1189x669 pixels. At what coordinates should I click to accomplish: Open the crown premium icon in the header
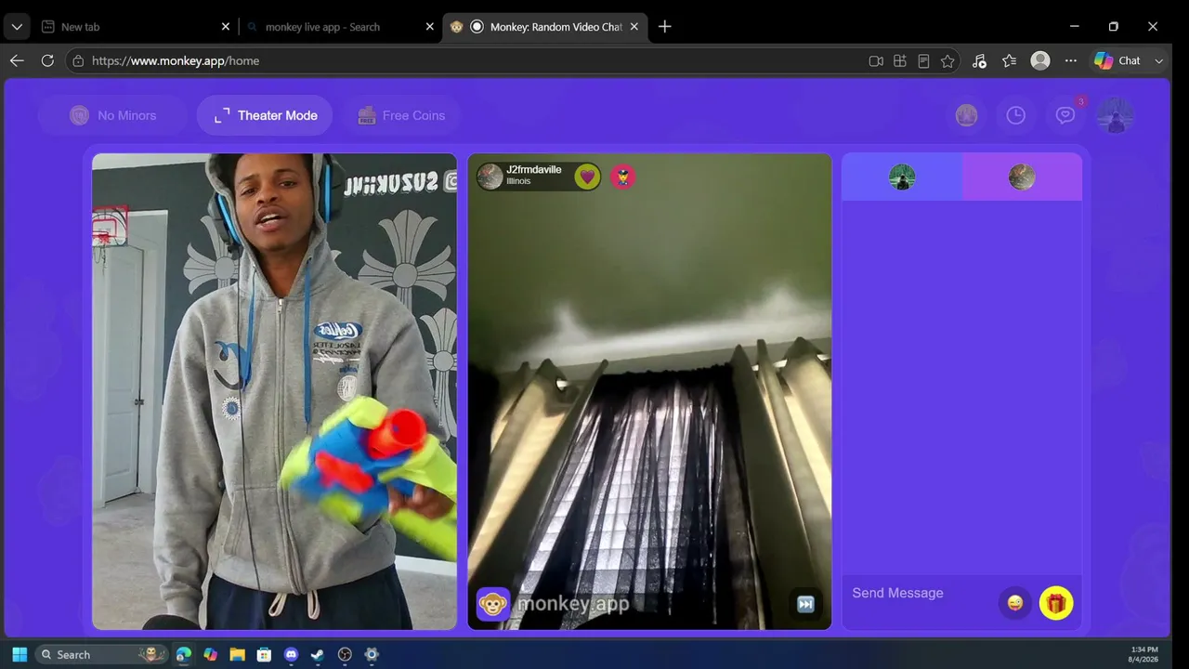pos(967,115)
